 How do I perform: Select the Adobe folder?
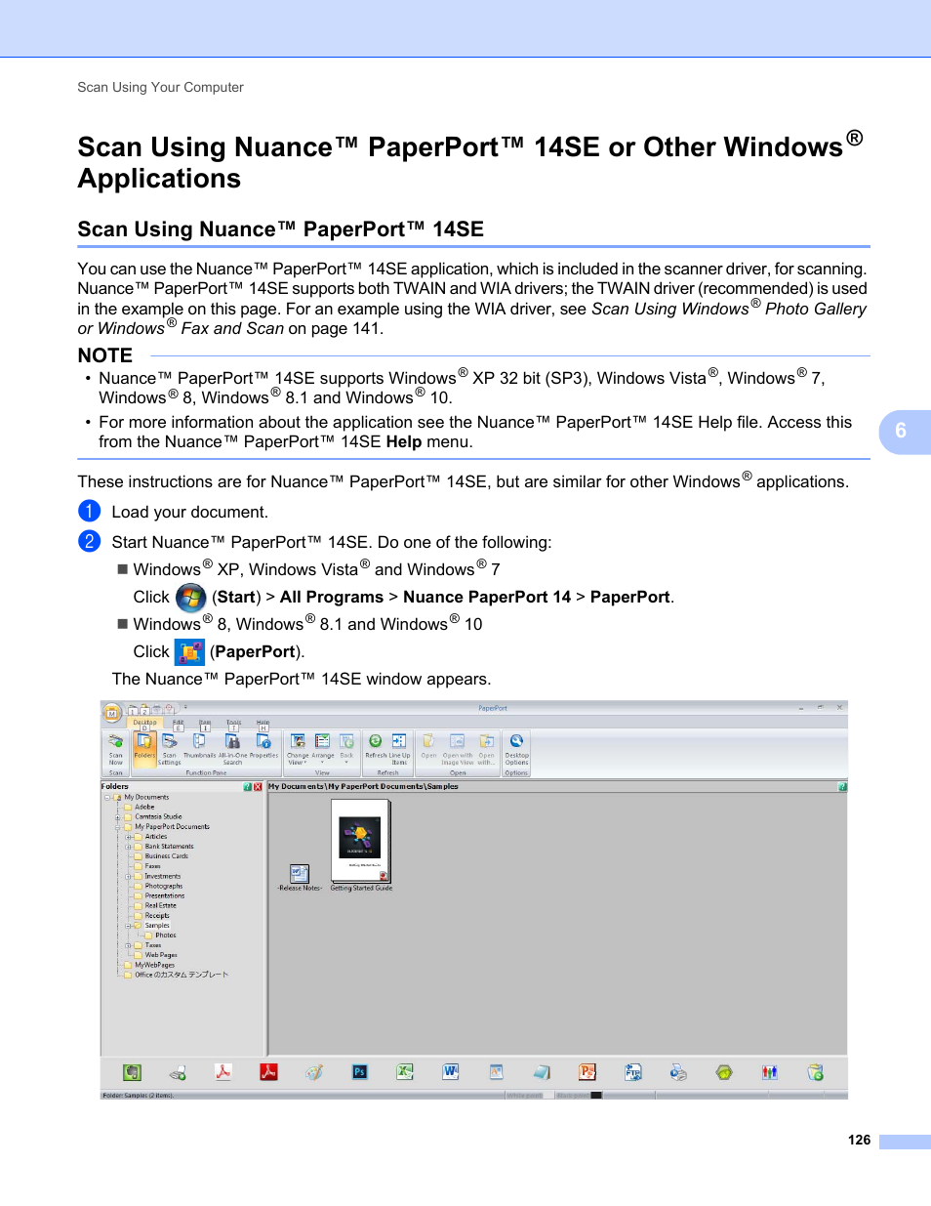144,808
